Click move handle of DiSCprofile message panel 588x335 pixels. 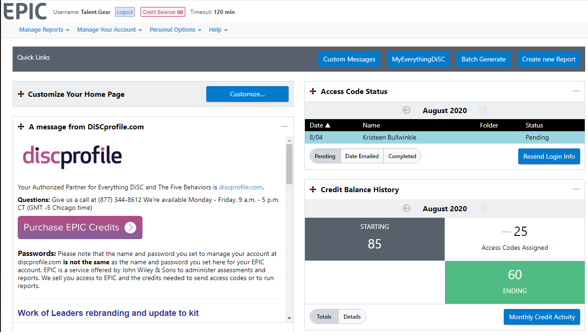click(20, 127)
